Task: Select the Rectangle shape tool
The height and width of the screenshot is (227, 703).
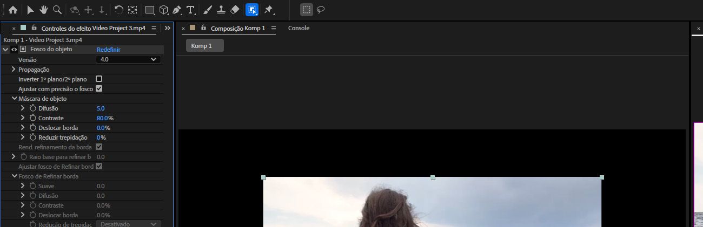Action: click(x=150, y=10)
